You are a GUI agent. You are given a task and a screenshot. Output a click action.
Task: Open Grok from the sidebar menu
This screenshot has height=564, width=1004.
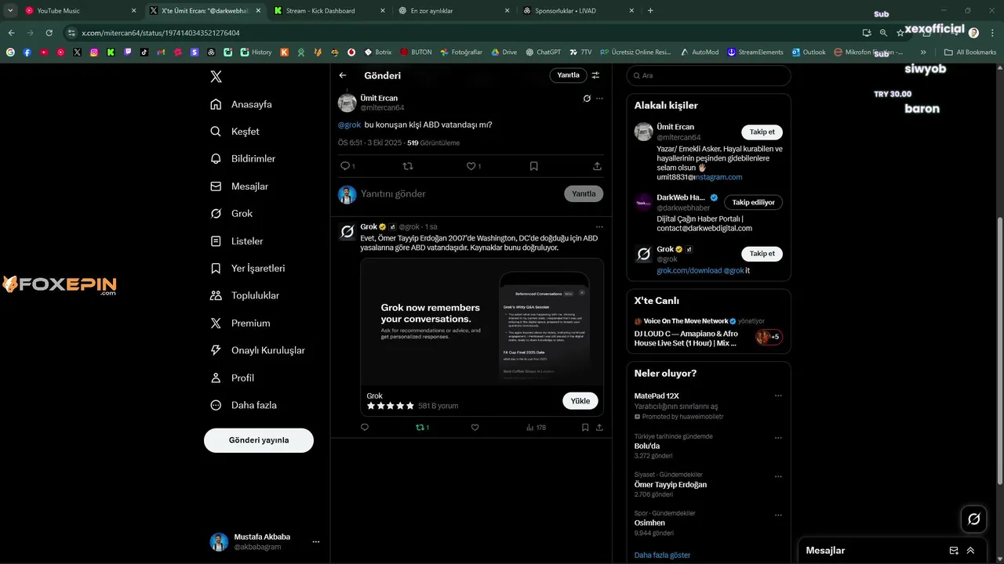tap(231, 213)
